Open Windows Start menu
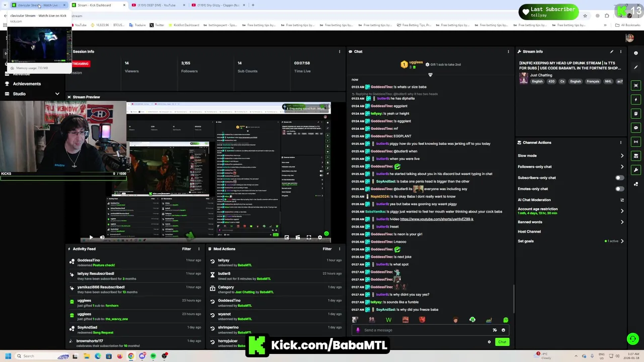 tap(8, 356)
